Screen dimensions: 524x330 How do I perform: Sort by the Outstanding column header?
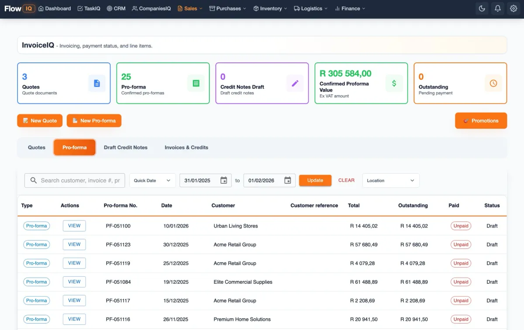(413, 205)
